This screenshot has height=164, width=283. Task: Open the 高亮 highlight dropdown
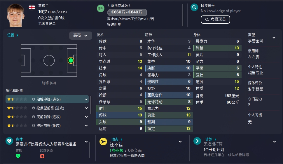tap(80, 35)
